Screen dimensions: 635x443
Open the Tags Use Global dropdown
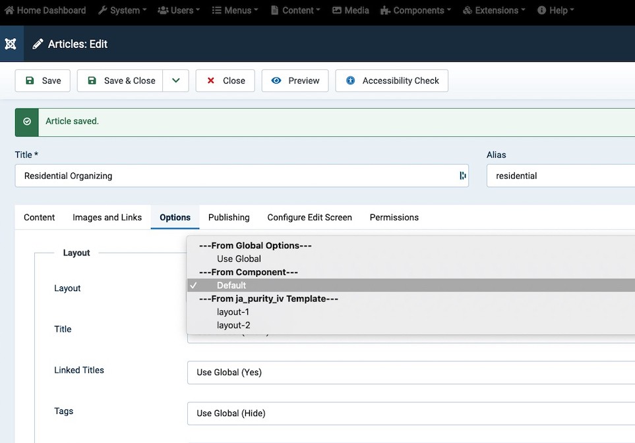410,413
